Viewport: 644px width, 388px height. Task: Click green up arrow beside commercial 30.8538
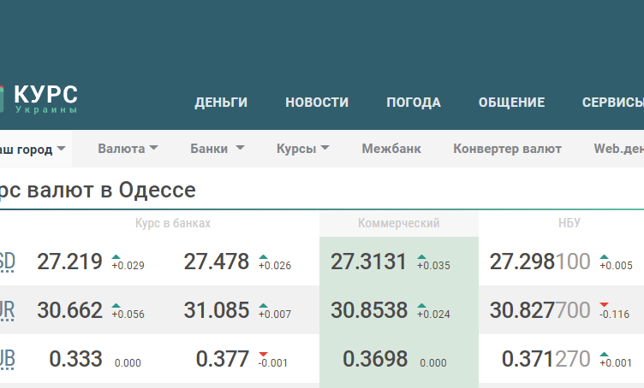click(422, 306)
